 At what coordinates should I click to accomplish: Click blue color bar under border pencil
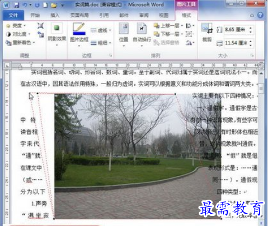tap(79, 34)
